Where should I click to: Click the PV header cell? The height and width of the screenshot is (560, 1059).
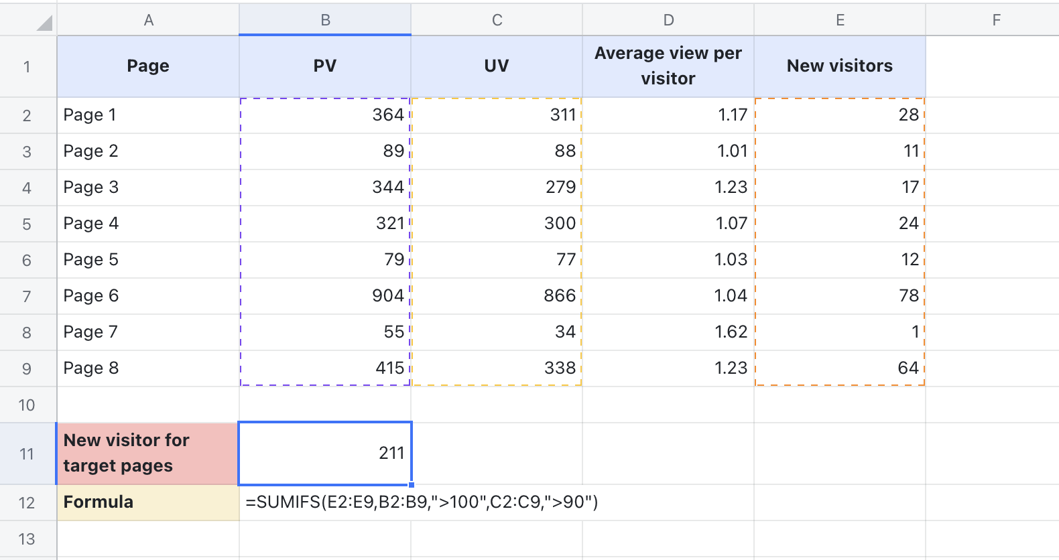tap(325, 66)
